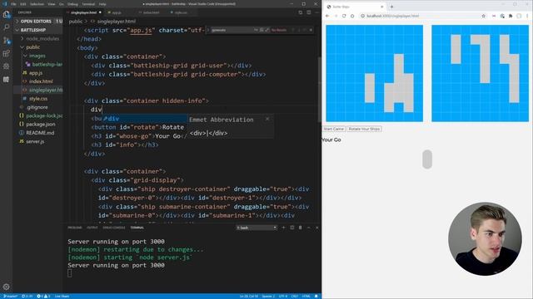
Task: Dismiss the Emmet Abbreviation details popup
Action: (x=267, y=119)
